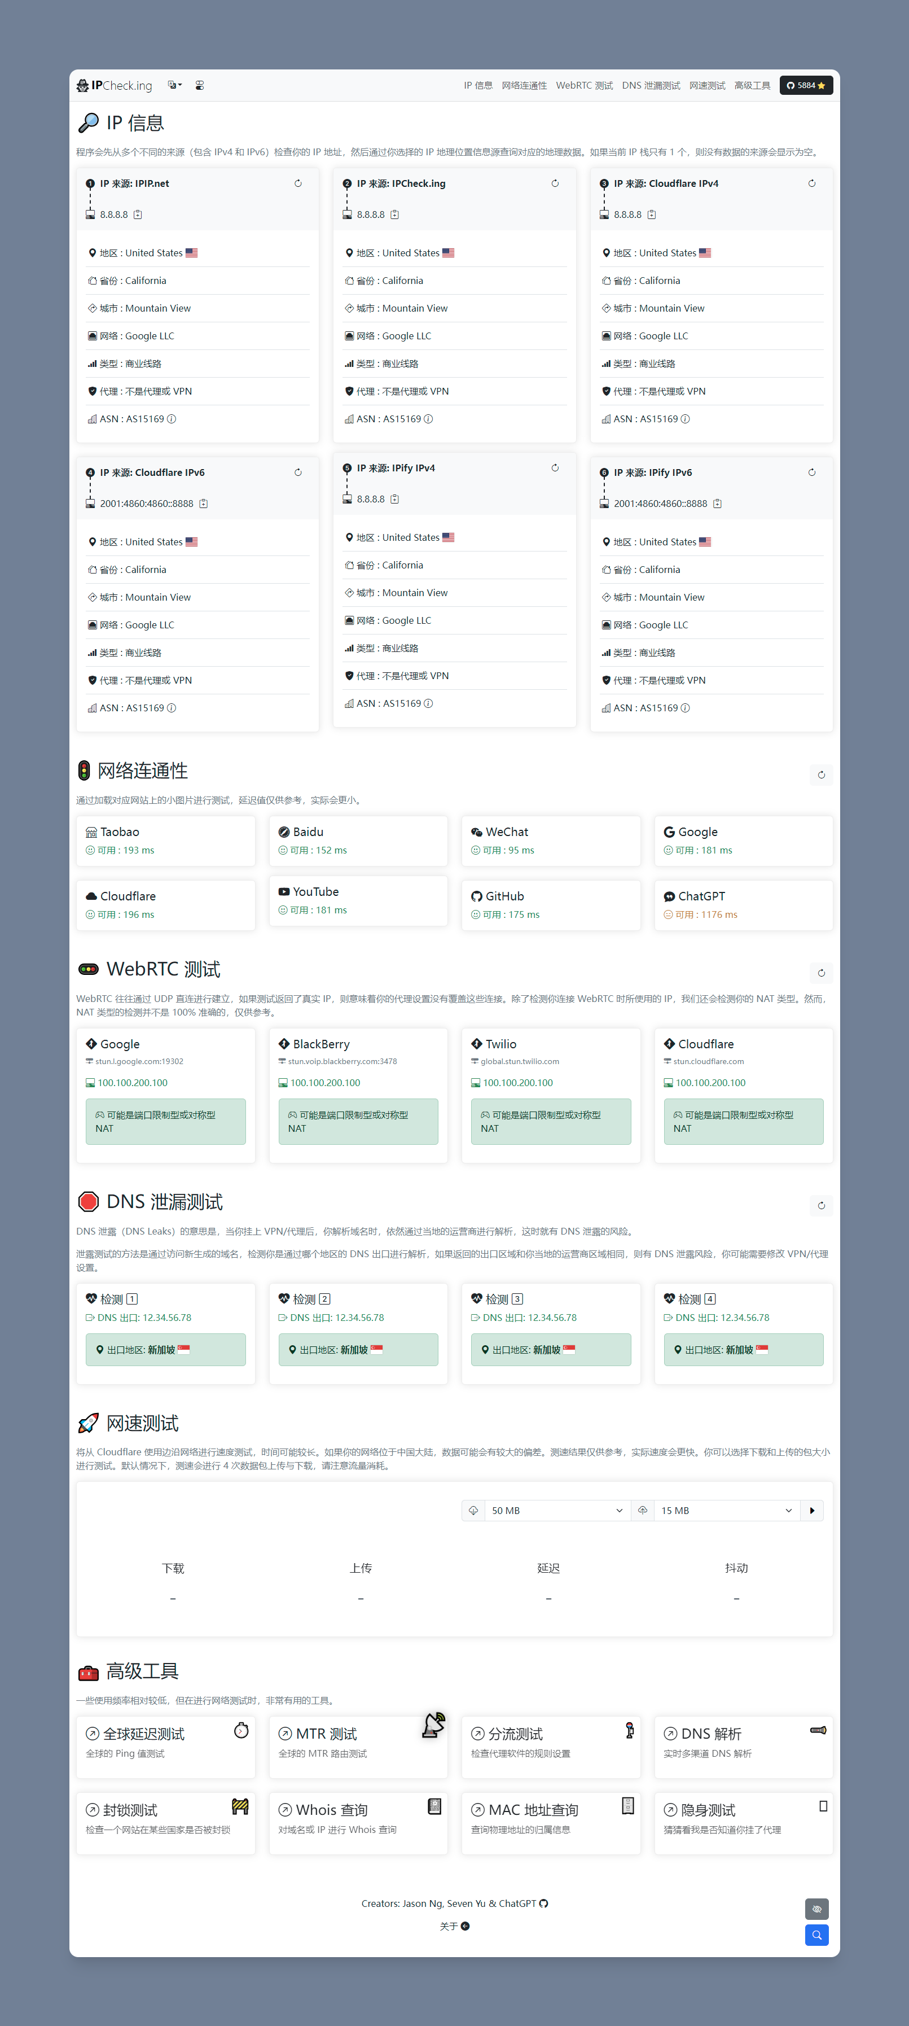Open the MTR 测试 tool

tap(358, 1747)
